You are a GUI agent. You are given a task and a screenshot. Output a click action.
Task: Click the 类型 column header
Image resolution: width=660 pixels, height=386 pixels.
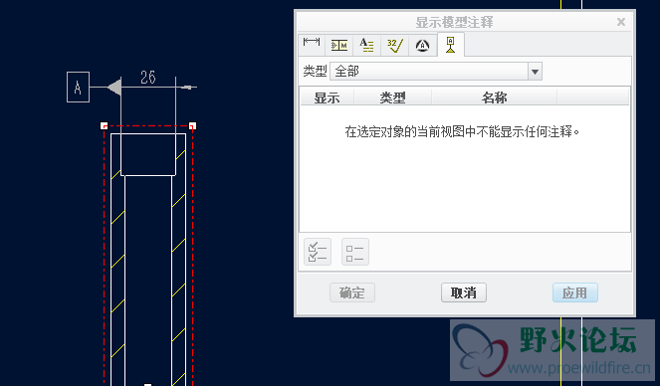(392, 97)
